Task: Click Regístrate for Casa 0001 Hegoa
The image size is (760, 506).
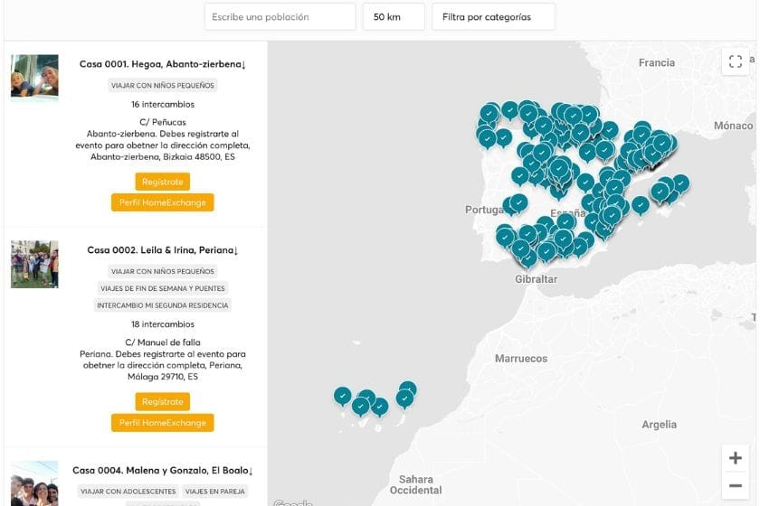Action: click(x=162, y=182)
